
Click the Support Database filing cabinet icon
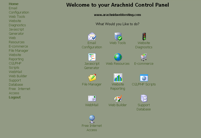(x=144, y=98)
